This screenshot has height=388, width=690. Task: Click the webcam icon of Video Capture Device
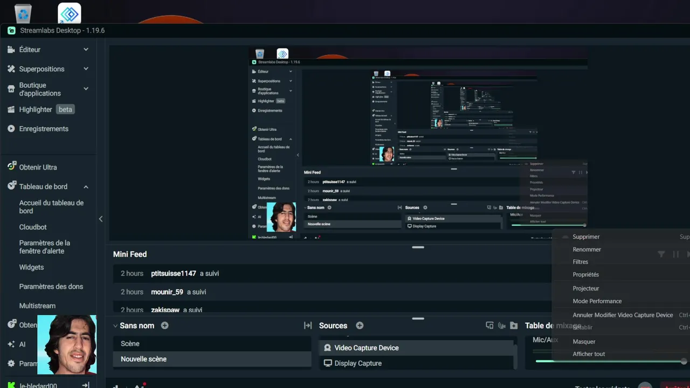coord(327,348)
